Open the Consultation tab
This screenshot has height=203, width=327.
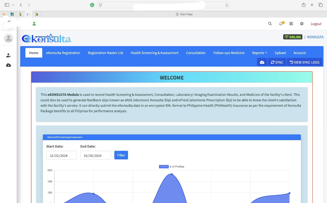pos(196,53)
